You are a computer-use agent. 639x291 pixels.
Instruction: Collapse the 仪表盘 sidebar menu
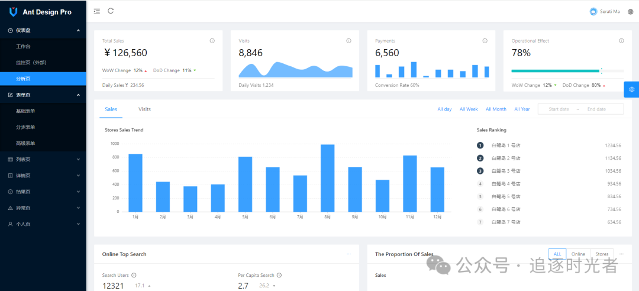click(43, 30)
